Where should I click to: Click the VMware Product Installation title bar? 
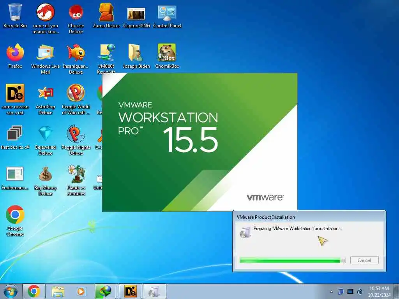click(309, 217)
